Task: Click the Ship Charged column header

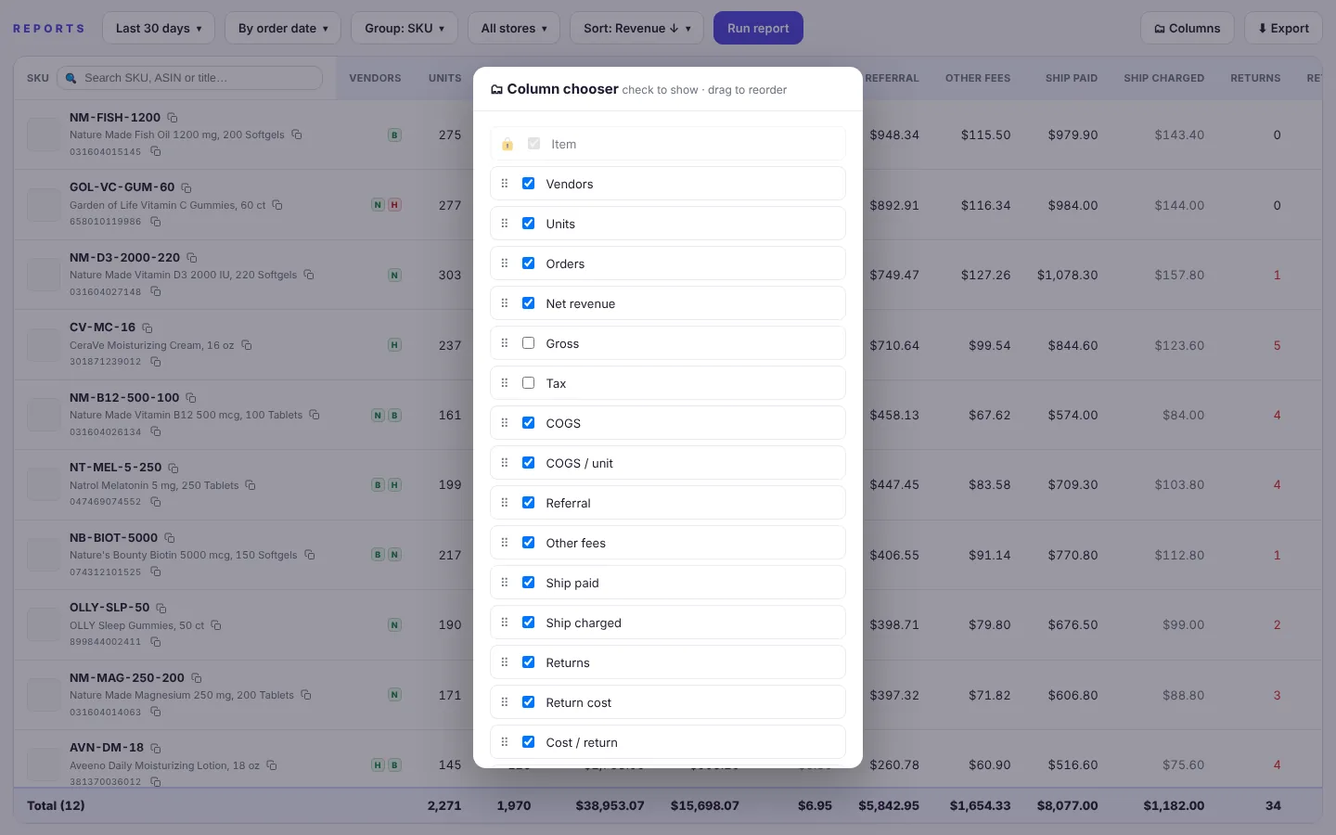Action: pos(1163,78)
